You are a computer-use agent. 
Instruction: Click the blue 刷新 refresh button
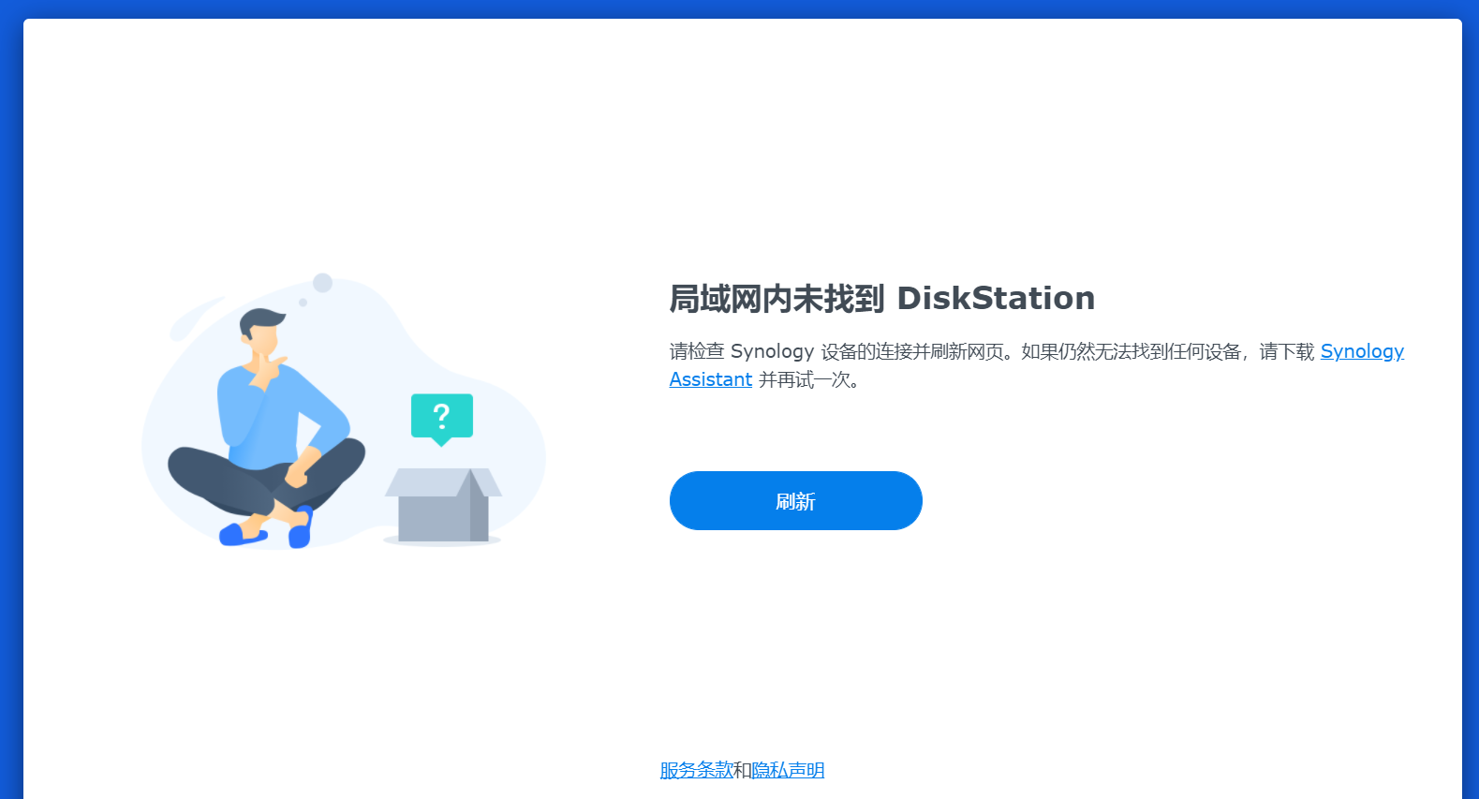tap(795, 500)
